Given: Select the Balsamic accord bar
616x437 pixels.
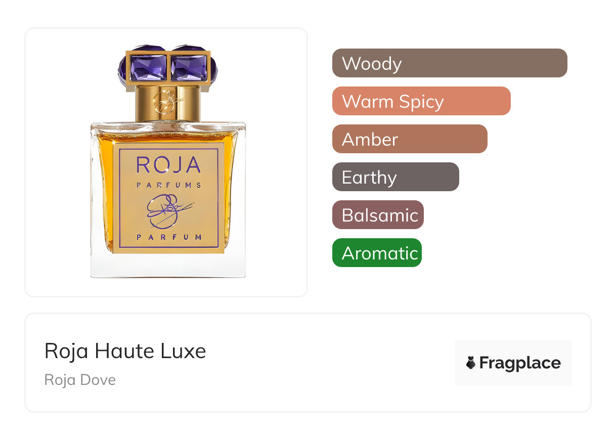Looking at the screenshot, I should point(378,215).
